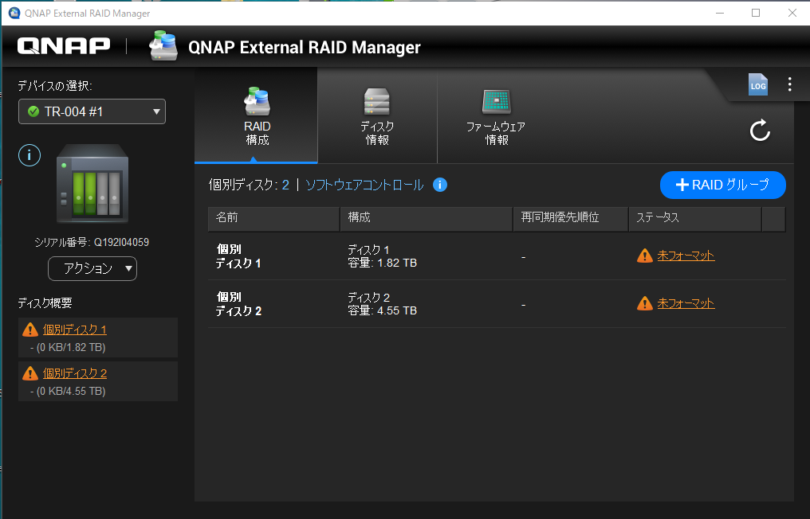Screen dimensions: 810x519
Task: Select the 個別 ディスク 2 row name
Action: pos(238,304)
